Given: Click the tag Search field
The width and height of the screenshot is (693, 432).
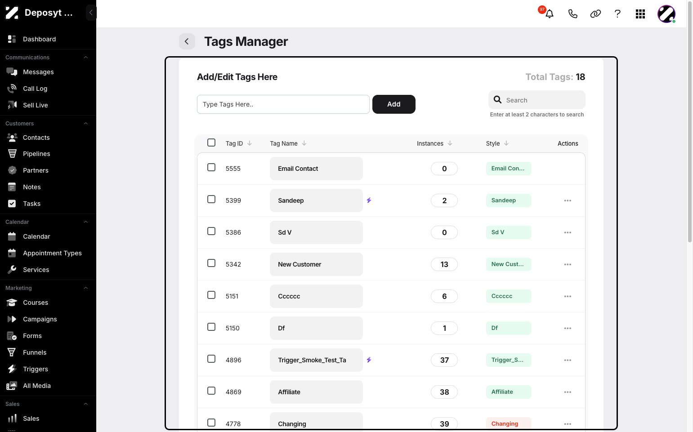Looking at the screenshot, I should pyautogui.click(x=537, y=100).
